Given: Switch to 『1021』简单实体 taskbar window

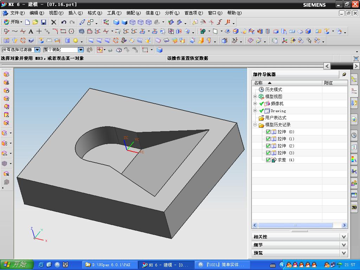Looking at the screenshot, I should pyautogui.click(x=222, y=265).
